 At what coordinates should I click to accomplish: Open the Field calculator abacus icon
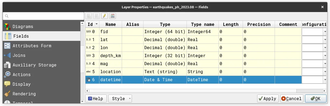(x=113, y=16)
